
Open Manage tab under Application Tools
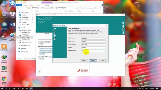pos(47,5)
